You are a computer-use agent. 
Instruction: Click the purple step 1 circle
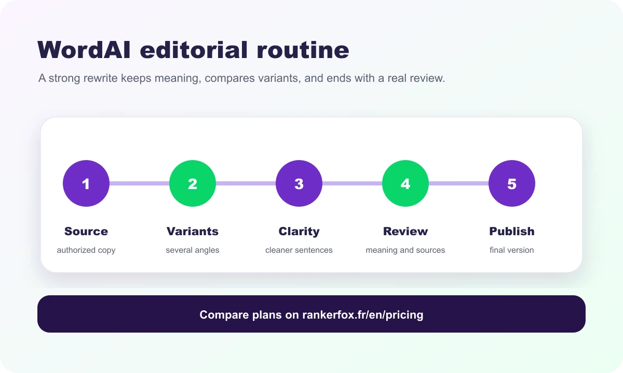click(x=86, y=183)
